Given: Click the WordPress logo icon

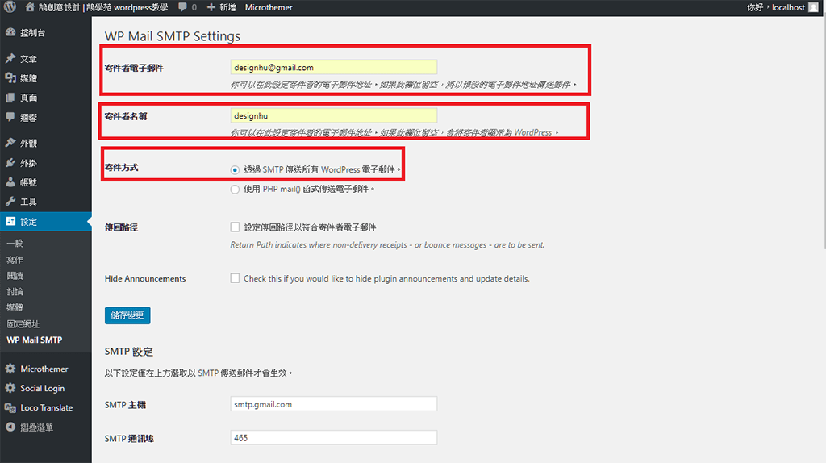Looking at the screenshot, I should [10, 6].
